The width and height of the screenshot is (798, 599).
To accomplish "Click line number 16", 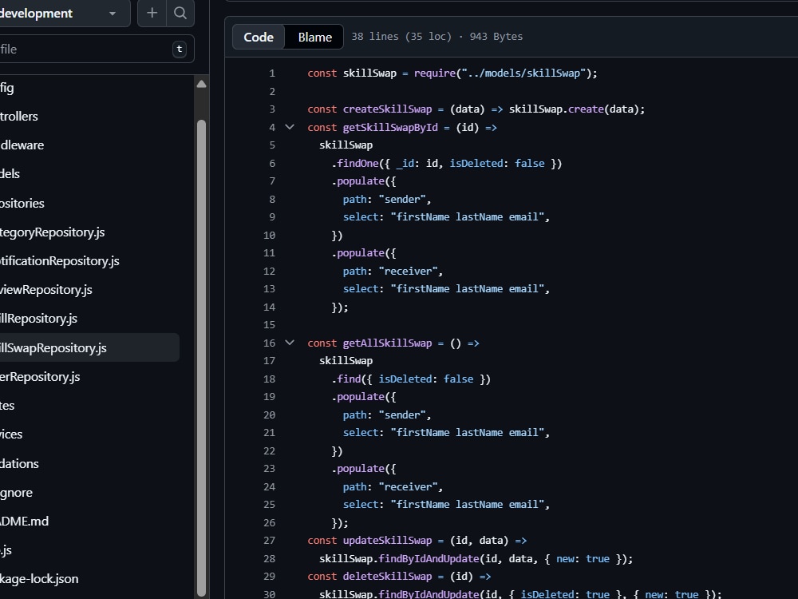I will [269, 343].
